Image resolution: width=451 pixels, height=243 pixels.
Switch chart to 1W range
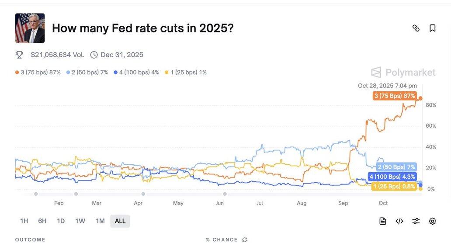point(80,221)
